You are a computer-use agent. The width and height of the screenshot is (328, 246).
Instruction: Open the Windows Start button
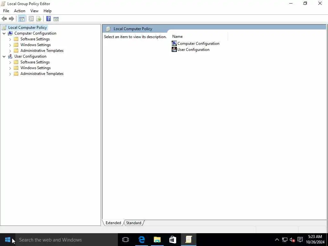pyautogui.click(x=8, y=240)
